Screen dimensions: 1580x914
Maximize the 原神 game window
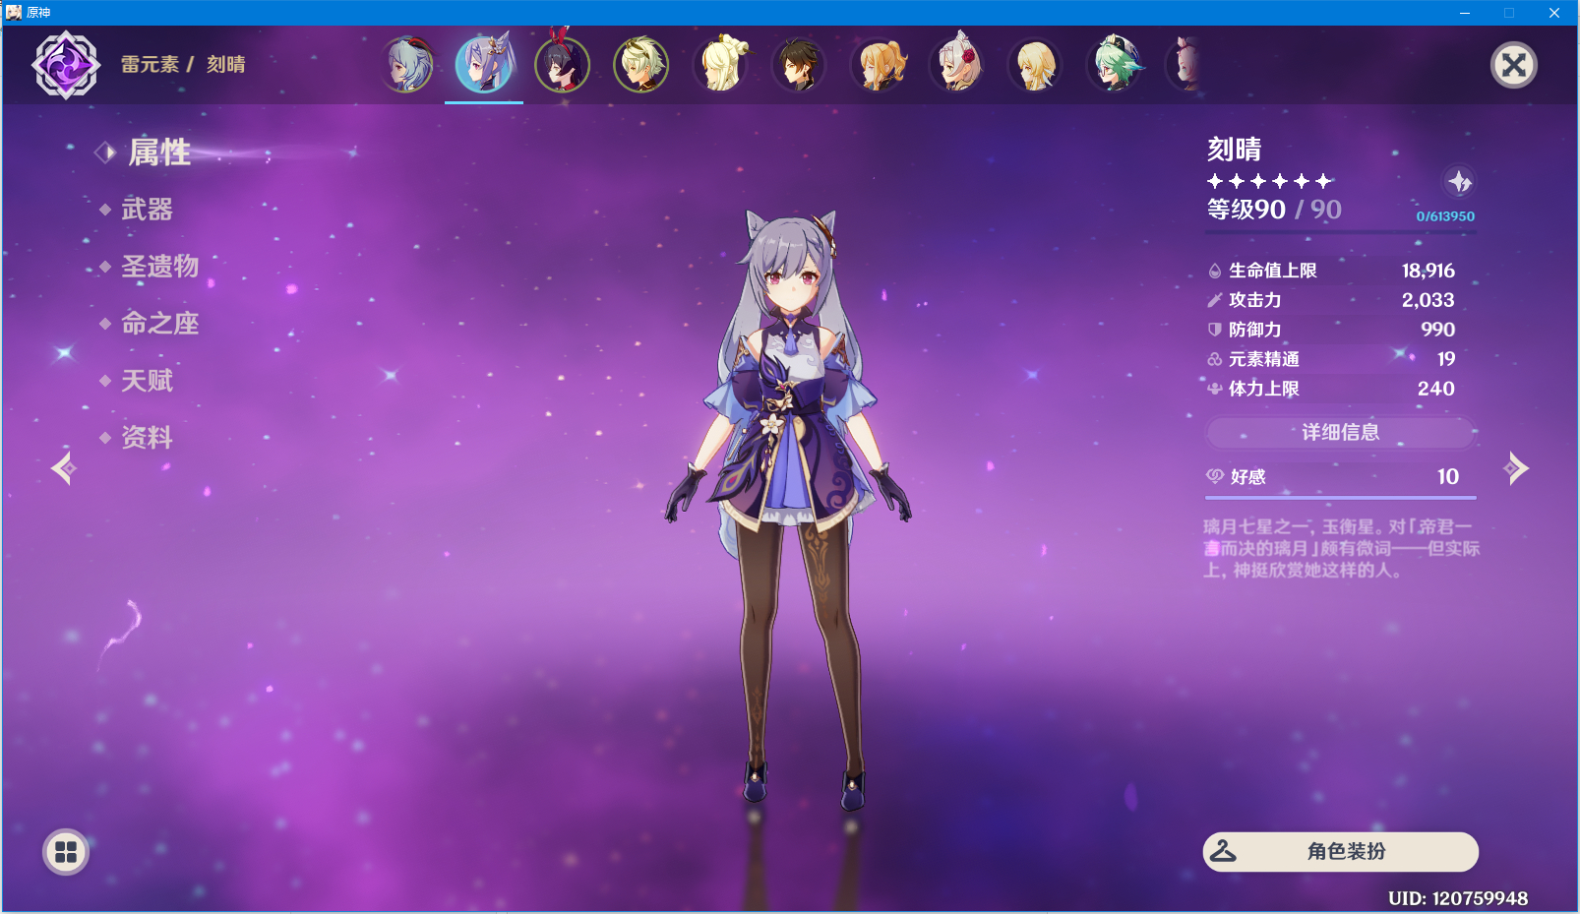[1509, 13]
